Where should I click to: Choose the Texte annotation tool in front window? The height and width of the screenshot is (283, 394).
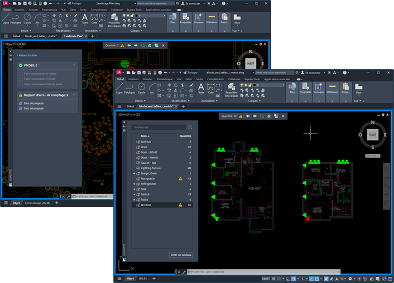[x=201, y=89]
